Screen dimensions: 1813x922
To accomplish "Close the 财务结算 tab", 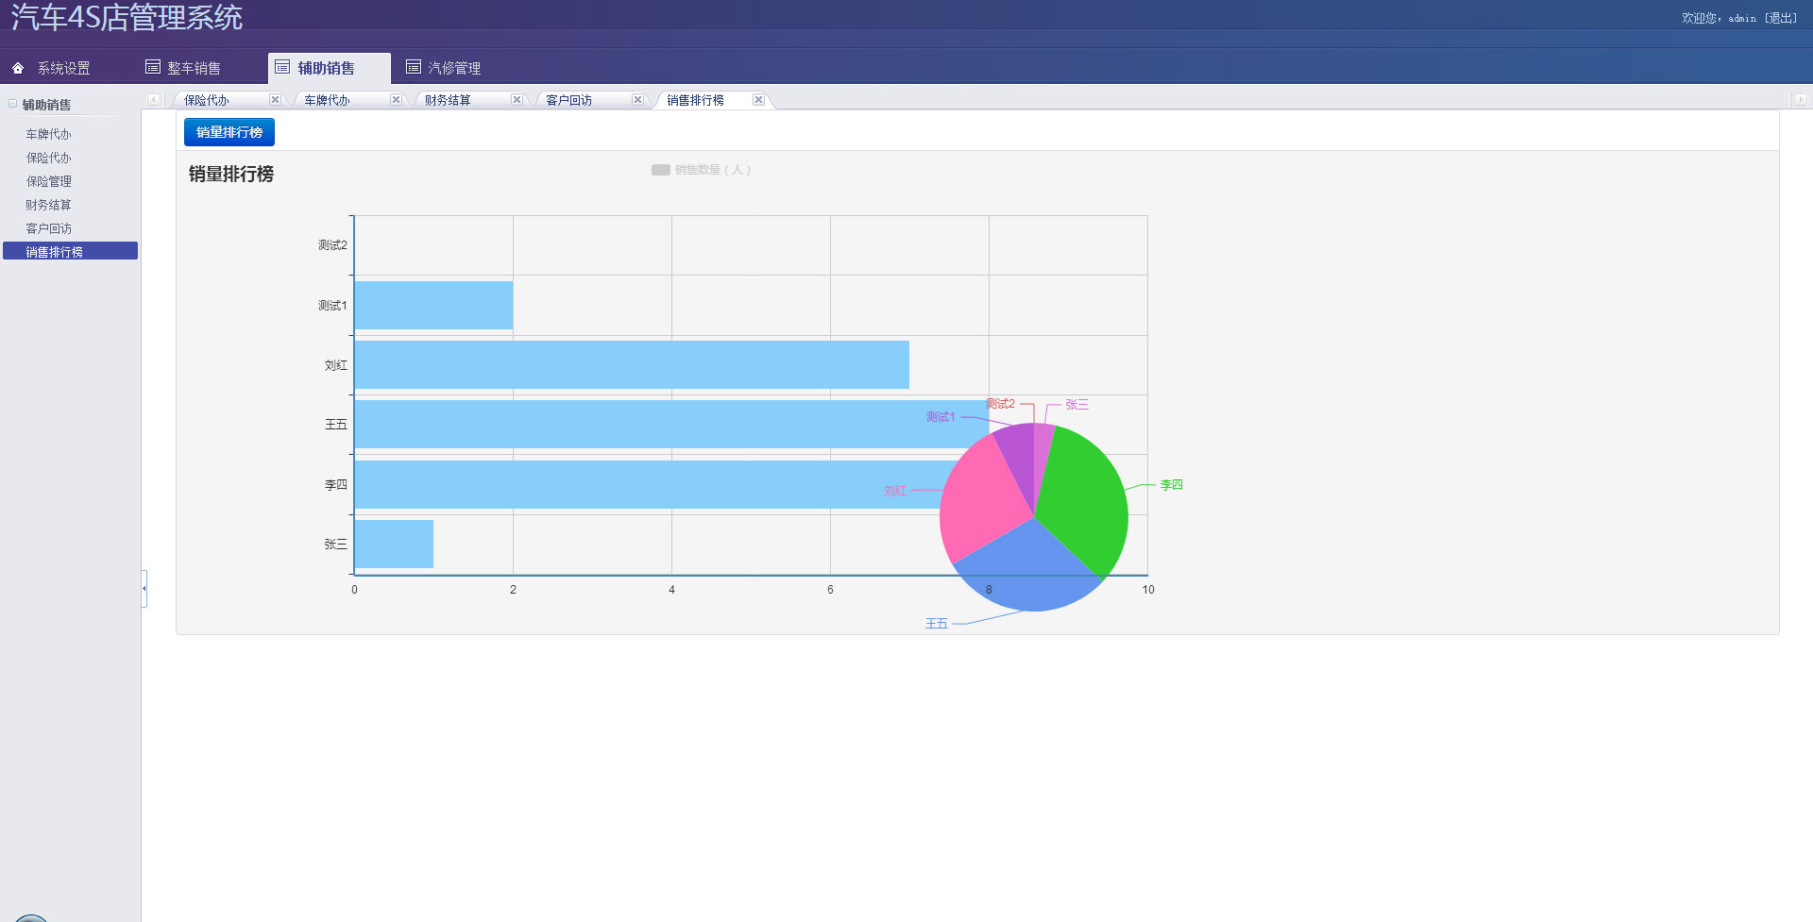I will click(517, 100).
